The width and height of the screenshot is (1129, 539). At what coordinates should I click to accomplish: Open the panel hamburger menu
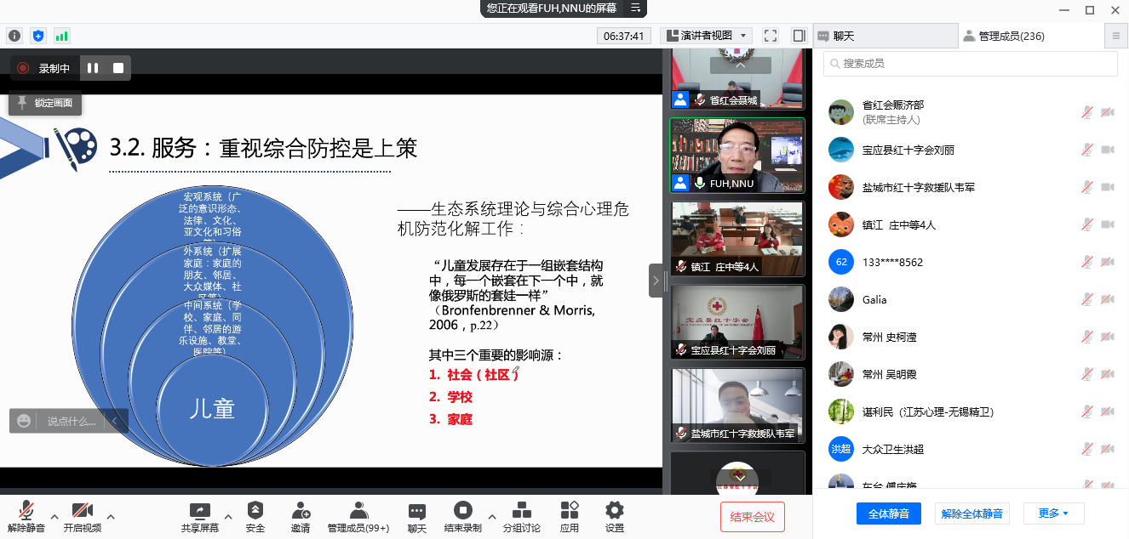point(1116,36)
